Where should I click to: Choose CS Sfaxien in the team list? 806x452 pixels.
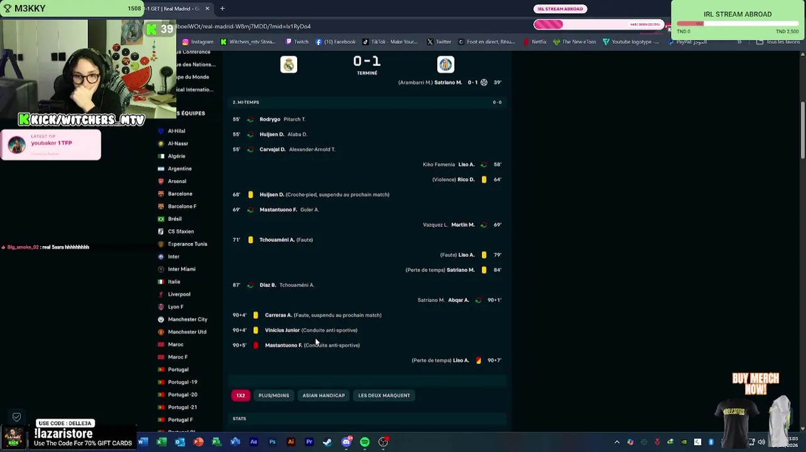pos(181,232)
